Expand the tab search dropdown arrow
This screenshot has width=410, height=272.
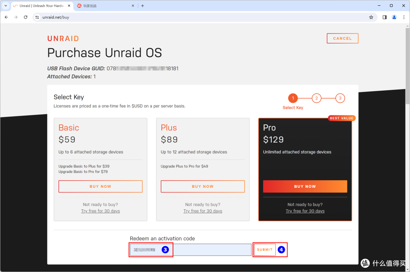click(x=6, y=6)
